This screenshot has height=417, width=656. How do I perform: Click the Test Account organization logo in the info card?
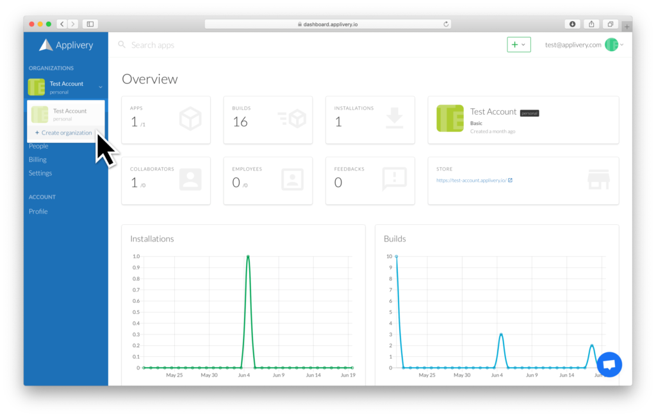[x=450, y=119]
